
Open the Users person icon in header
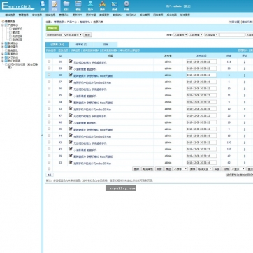click(90, 6)
